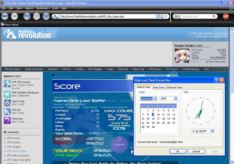Click the page scrollbar up arrow

[x=232, y=29]
